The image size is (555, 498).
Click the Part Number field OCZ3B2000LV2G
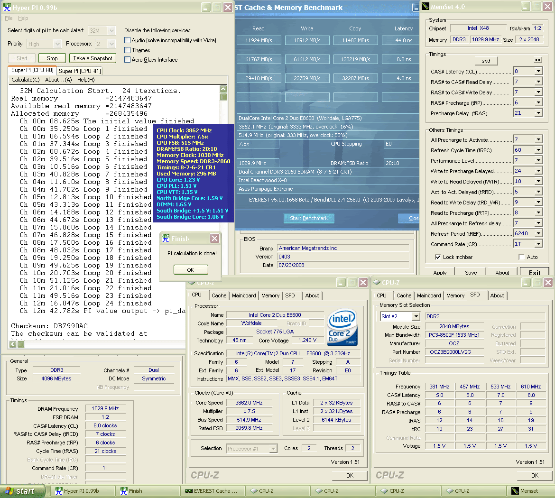pos(454,352)
